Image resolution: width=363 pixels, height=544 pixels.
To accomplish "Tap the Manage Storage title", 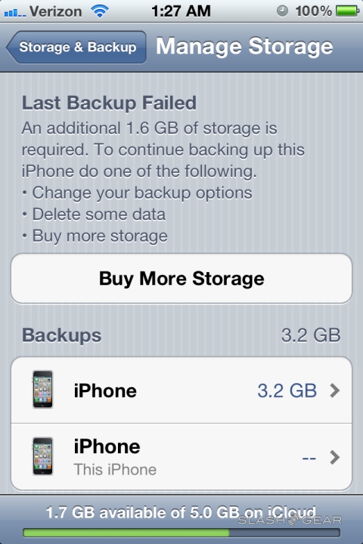I will 244,47.
